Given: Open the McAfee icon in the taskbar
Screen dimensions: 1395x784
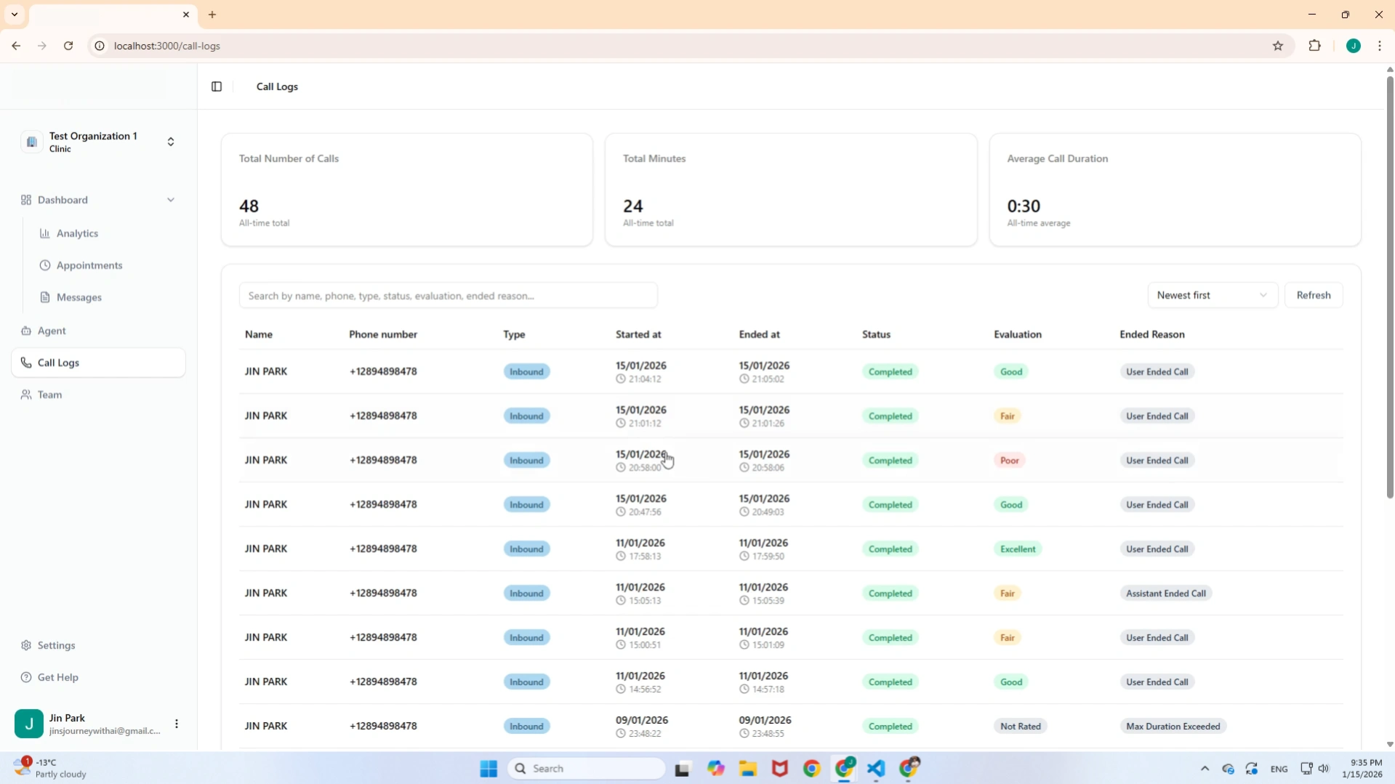Looking at the screenshot, I should point(779,768).
